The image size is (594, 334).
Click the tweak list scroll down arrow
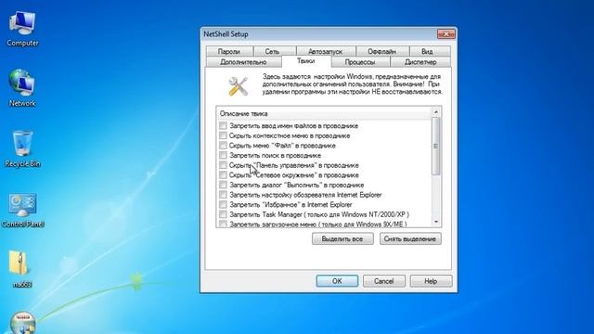click(x=435, y=222)
